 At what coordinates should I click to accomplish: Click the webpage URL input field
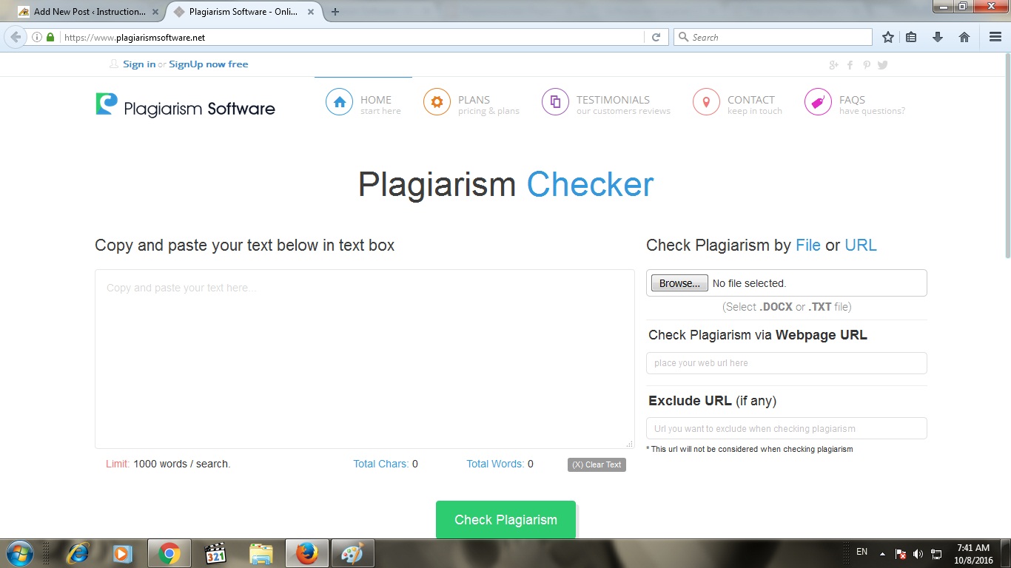click(787, 363)
